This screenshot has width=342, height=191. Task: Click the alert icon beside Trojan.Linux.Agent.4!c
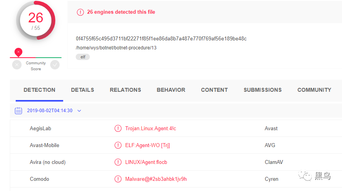[118, 128]
